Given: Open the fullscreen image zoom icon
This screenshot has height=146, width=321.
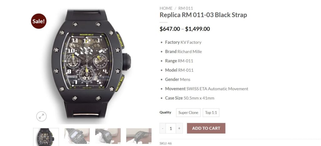Looking at the screenshot, I should [x=42, y=117].
